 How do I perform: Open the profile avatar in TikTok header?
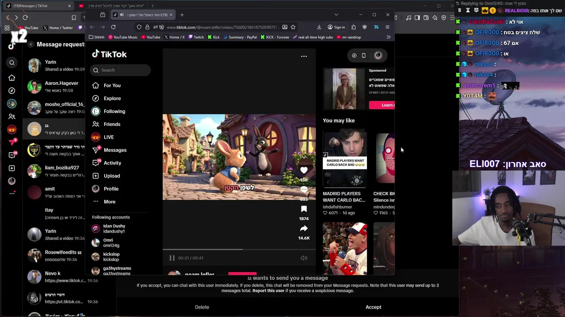click(378, 55)
